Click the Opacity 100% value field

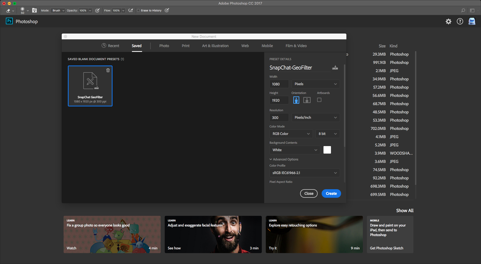coord(83,11)
